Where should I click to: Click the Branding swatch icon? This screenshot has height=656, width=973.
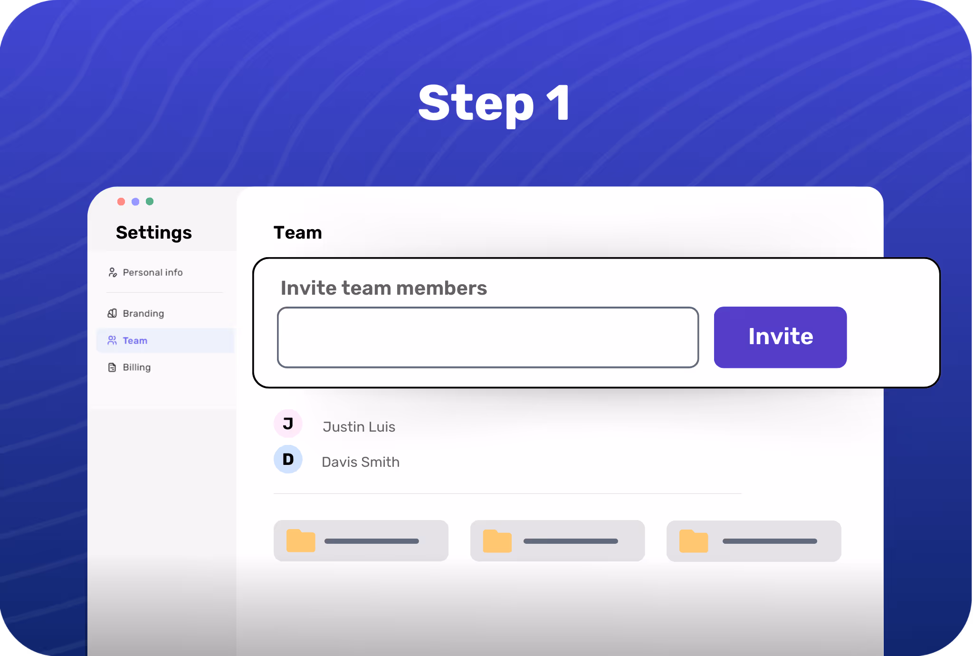coord(112,313)
